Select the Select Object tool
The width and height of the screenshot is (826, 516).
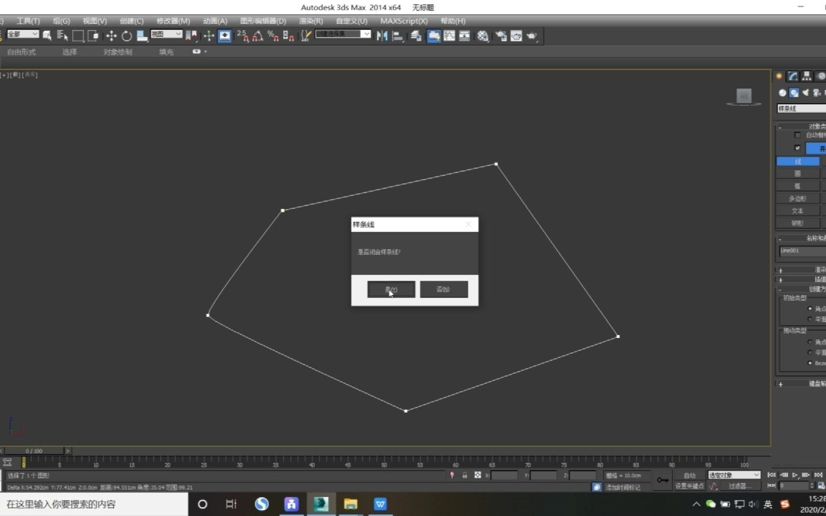pos(47,36)
